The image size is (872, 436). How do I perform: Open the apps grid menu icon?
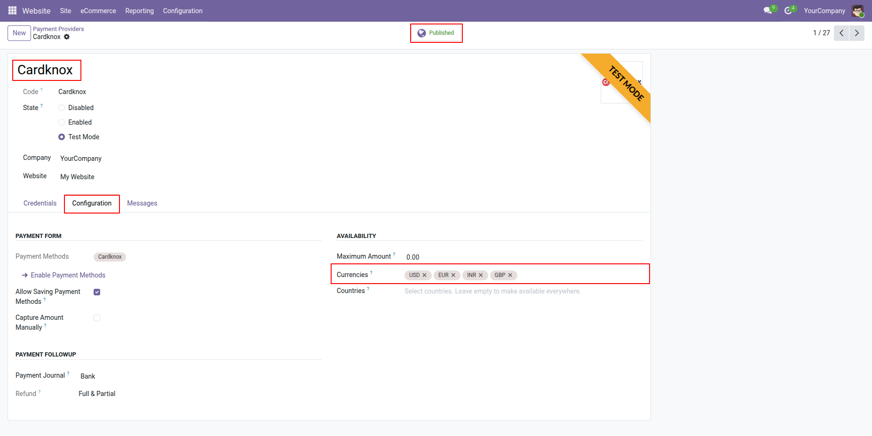click(x=12, y=10)
